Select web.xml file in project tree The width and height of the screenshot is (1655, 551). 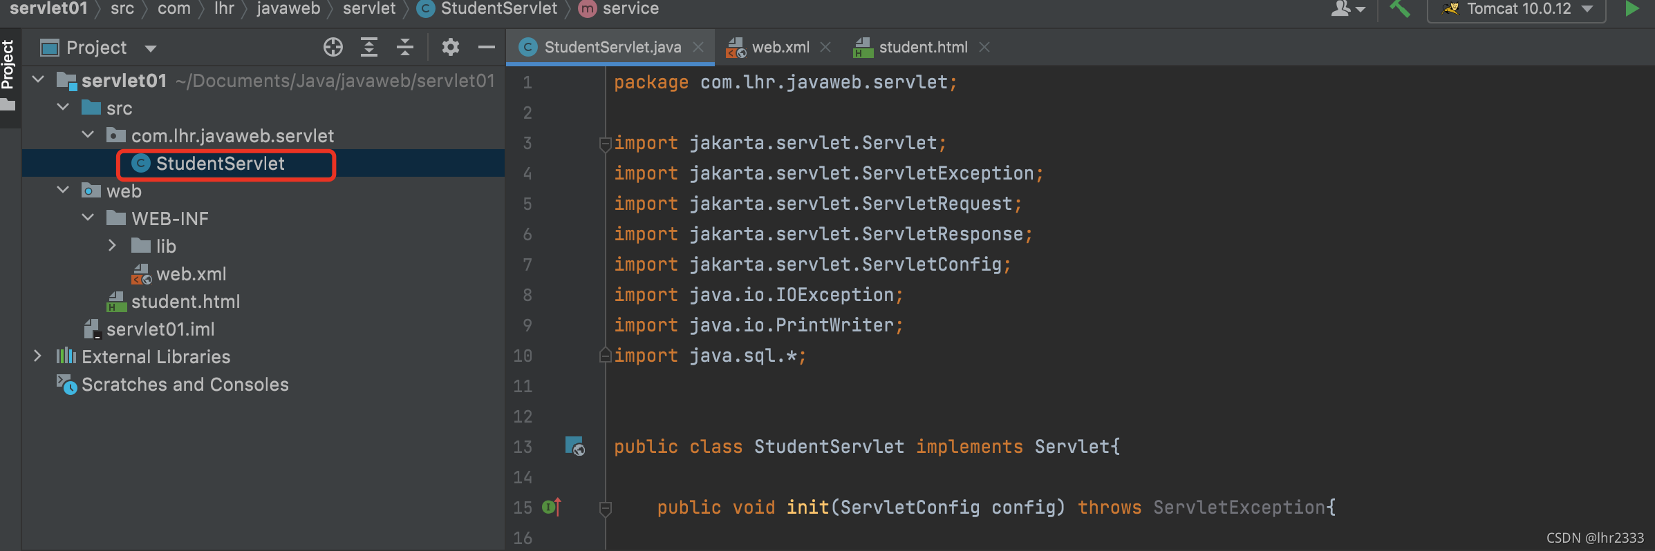(x=191, y=274)
